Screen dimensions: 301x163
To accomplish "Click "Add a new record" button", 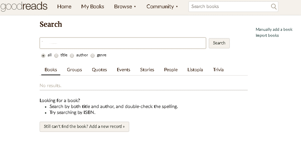I will point(84,127).
